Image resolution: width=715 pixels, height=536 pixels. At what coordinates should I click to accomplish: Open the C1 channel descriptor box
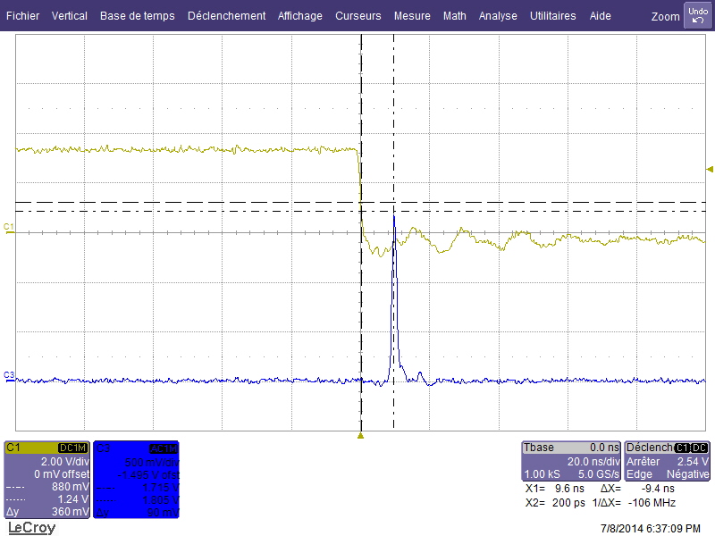pyautogui.click(x=47, y=480)
